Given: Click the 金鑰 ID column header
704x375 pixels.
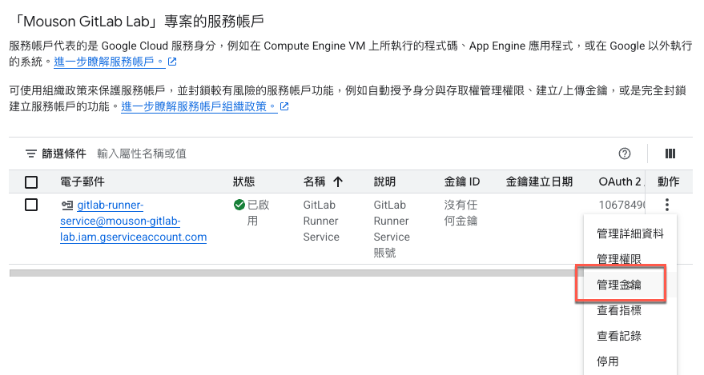Looking at the screenshot, I should [x=462, y=182].
